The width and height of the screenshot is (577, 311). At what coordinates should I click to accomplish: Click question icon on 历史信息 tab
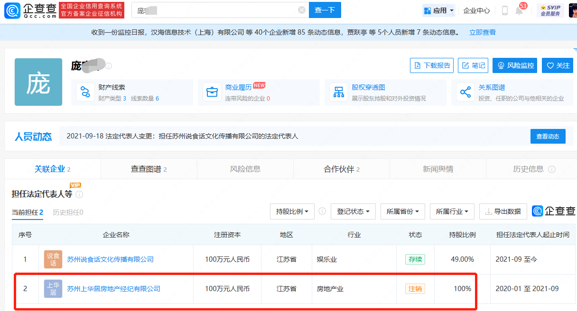point(551,169)
